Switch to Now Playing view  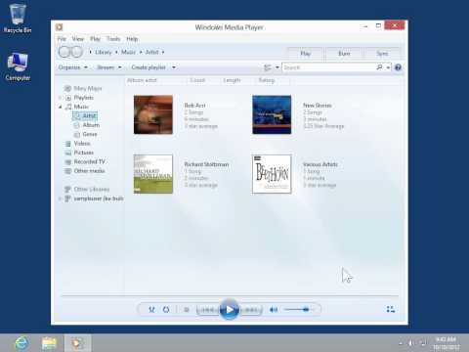(391, 309)
